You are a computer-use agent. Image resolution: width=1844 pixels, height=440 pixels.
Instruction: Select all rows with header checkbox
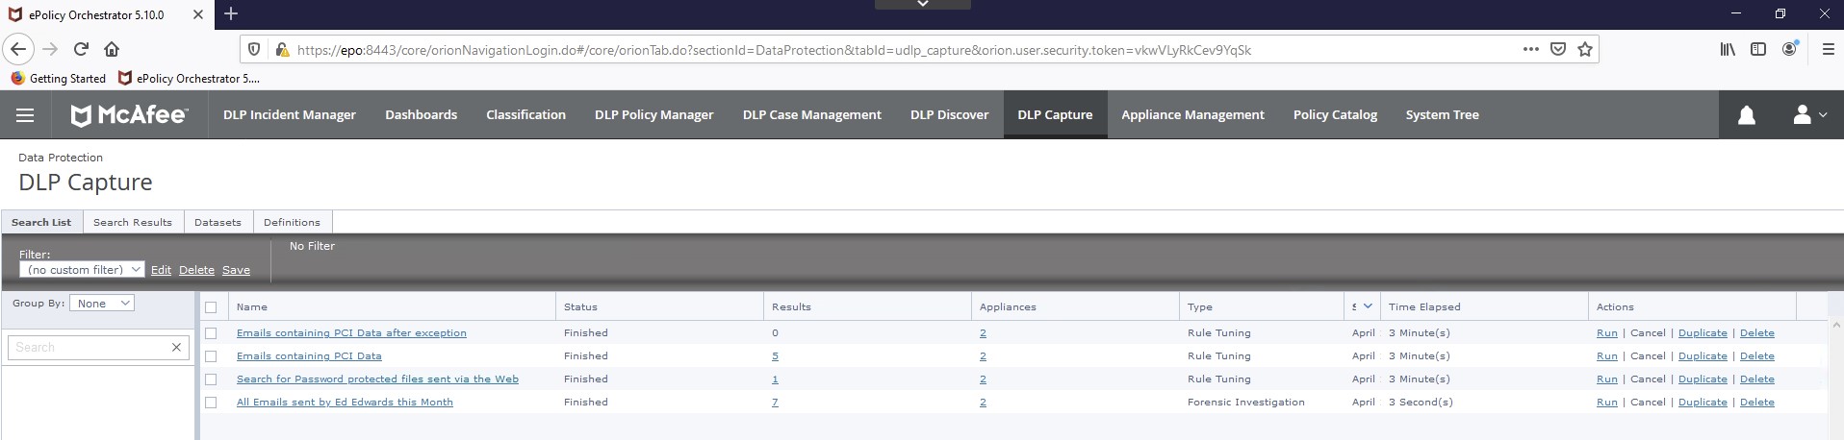(211, 307)
